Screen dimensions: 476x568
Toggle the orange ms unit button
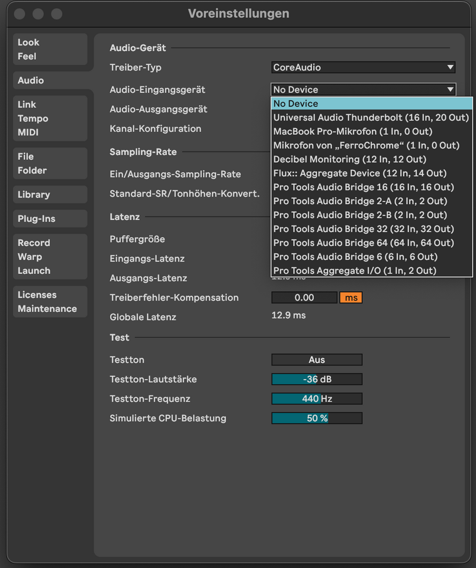(x=351, y=298)
